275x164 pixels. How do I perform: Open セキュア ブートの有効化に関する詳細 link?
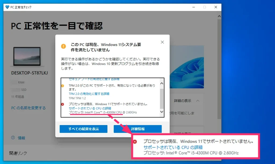(x=94, y=79)
